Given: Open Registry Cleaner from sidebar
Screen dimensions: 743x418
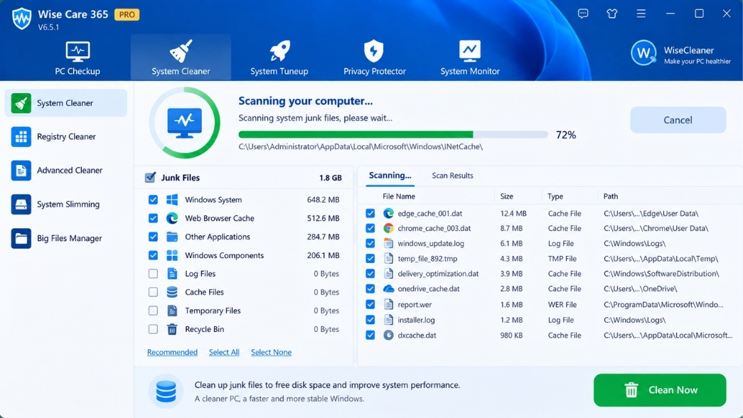Looking at the screenshot, I should 66,136.
